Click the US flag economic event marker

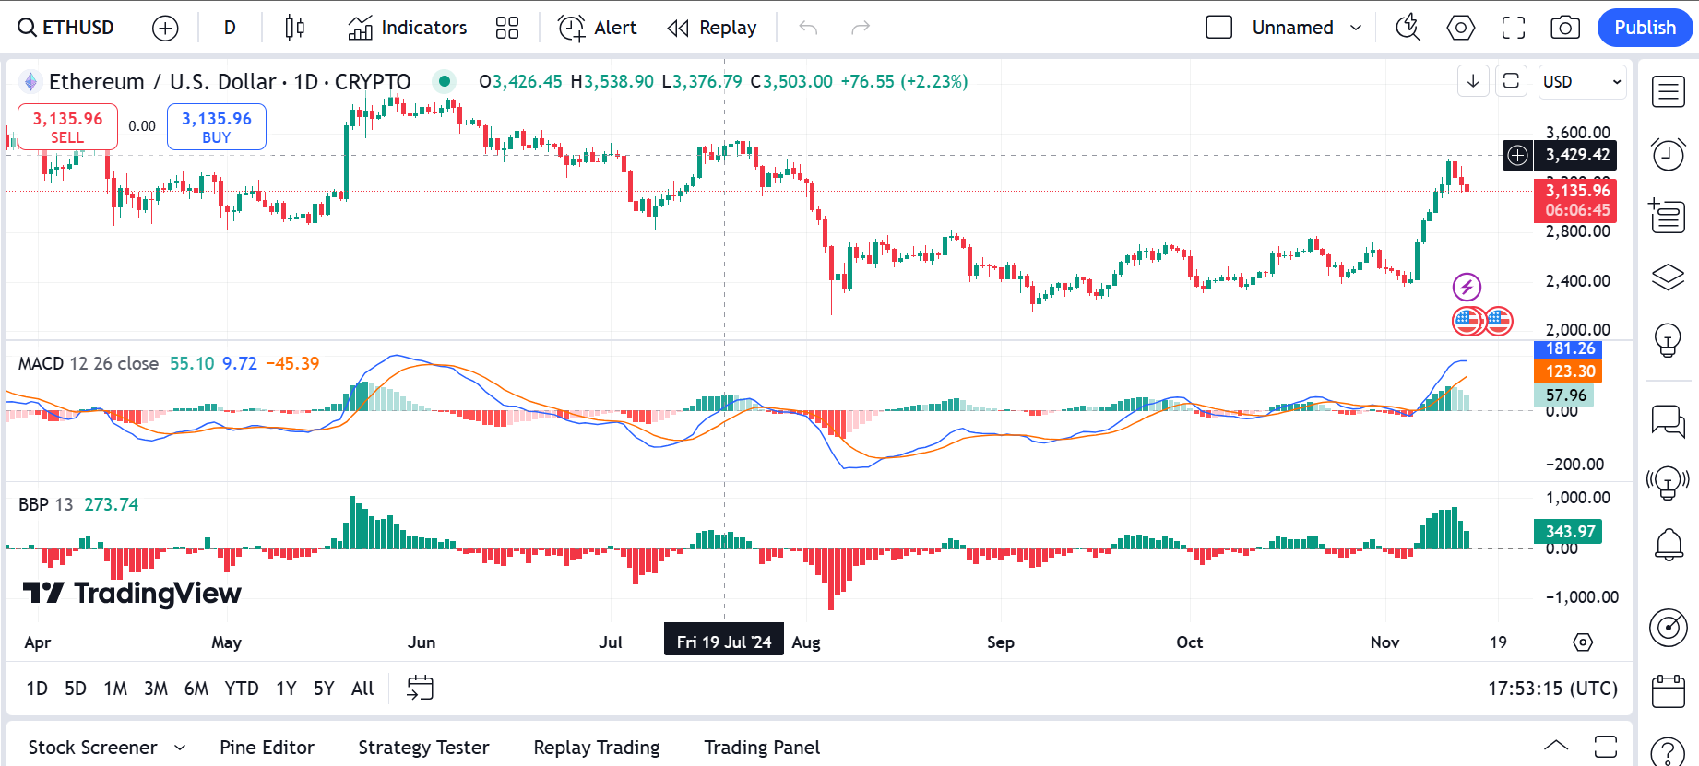coord(1467,321)
